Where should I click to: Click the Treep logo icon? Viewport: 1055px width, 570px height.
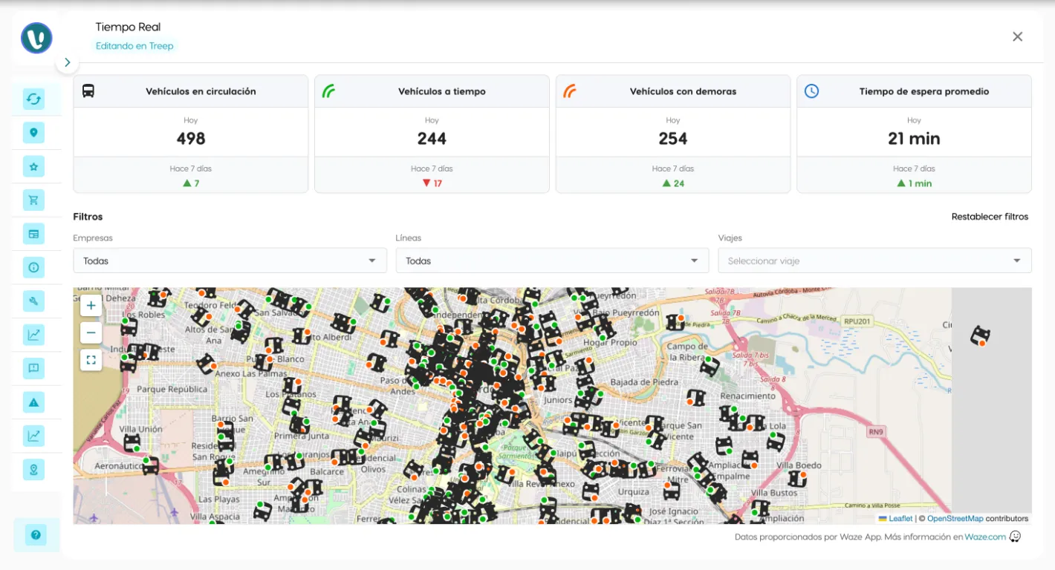pos(36,38)
